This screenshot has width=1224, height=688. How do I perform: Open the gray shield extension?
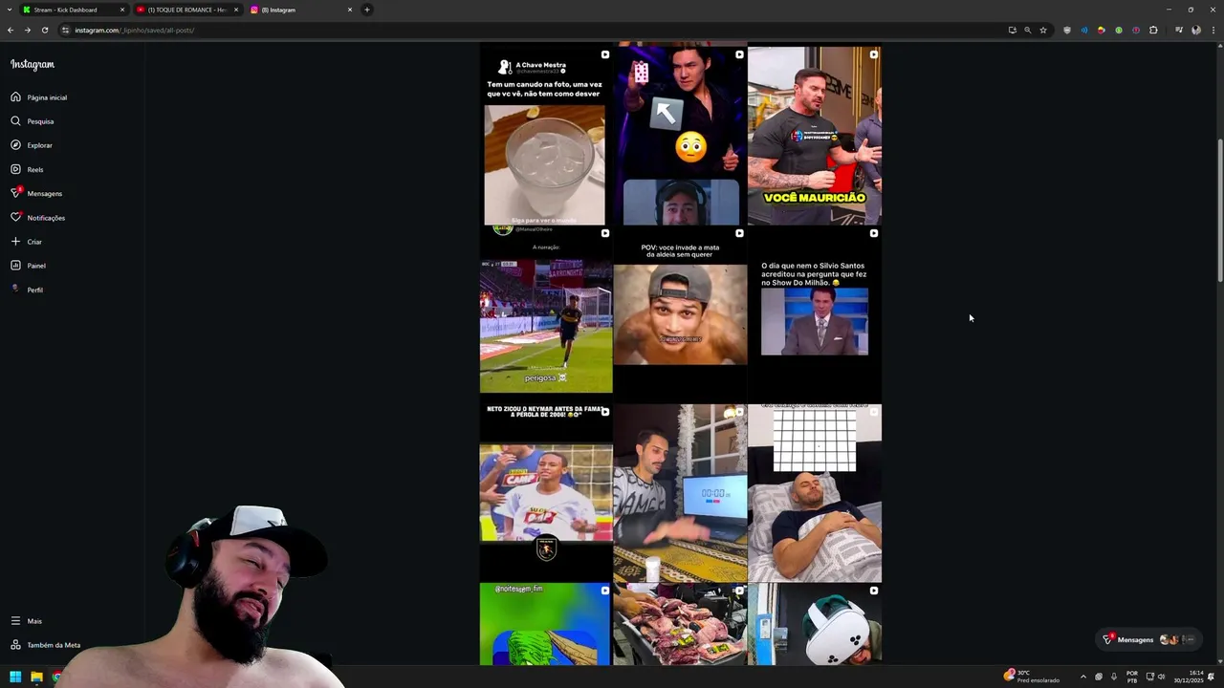click(x=1067, y=30)
